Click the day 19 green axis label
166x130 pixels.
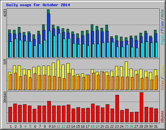[x=97, y=126]
